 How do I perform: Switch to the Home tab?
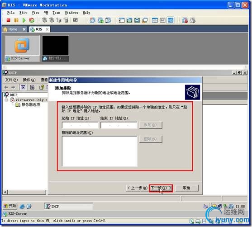(x=13, y=29)
